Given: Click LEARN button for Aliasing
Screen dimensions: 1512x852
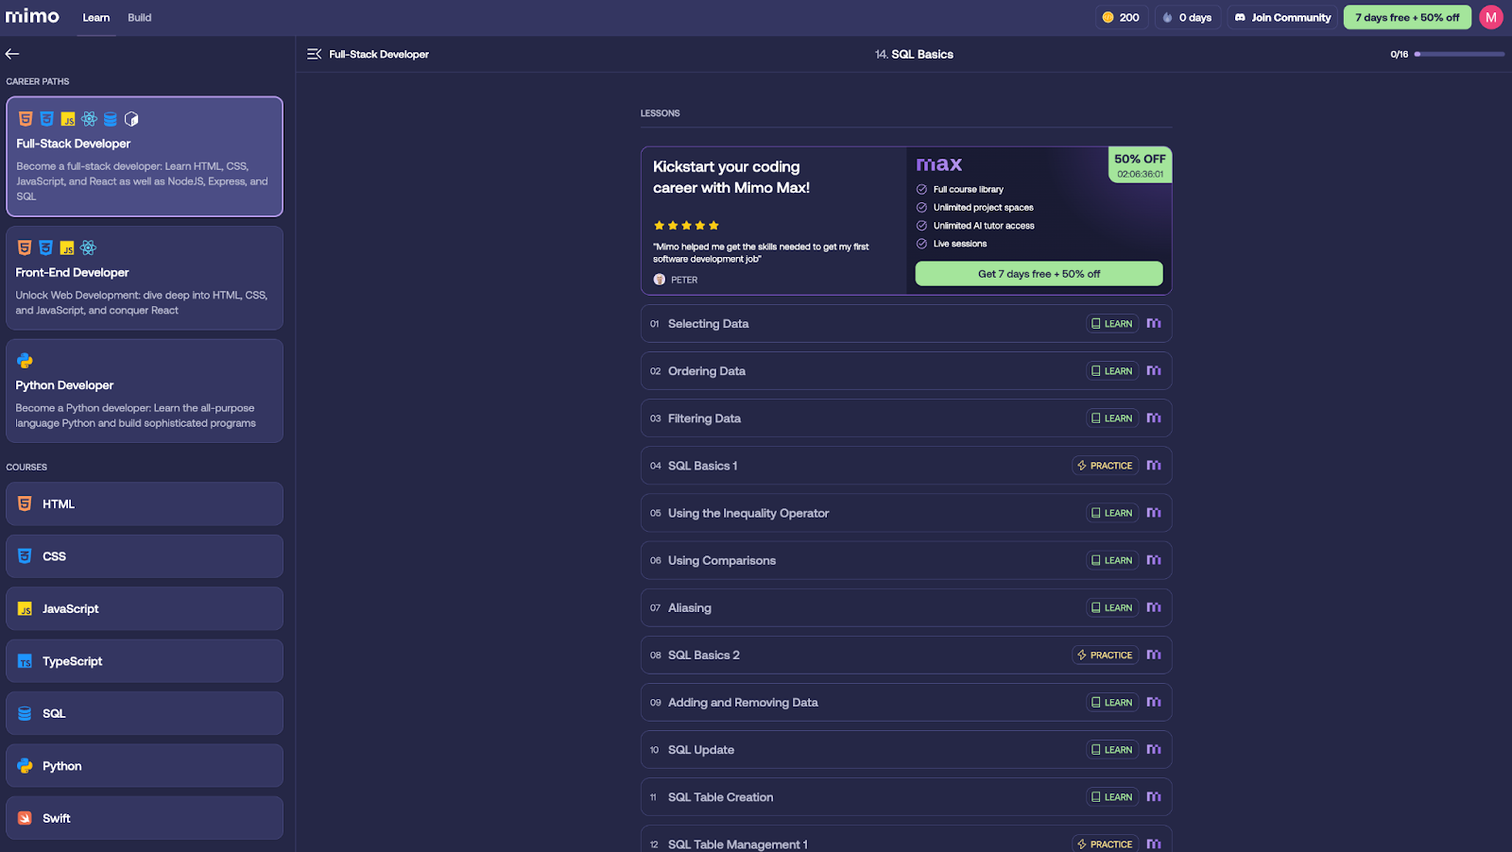Looking at the screenshot, I should (x=1111, y=607).
